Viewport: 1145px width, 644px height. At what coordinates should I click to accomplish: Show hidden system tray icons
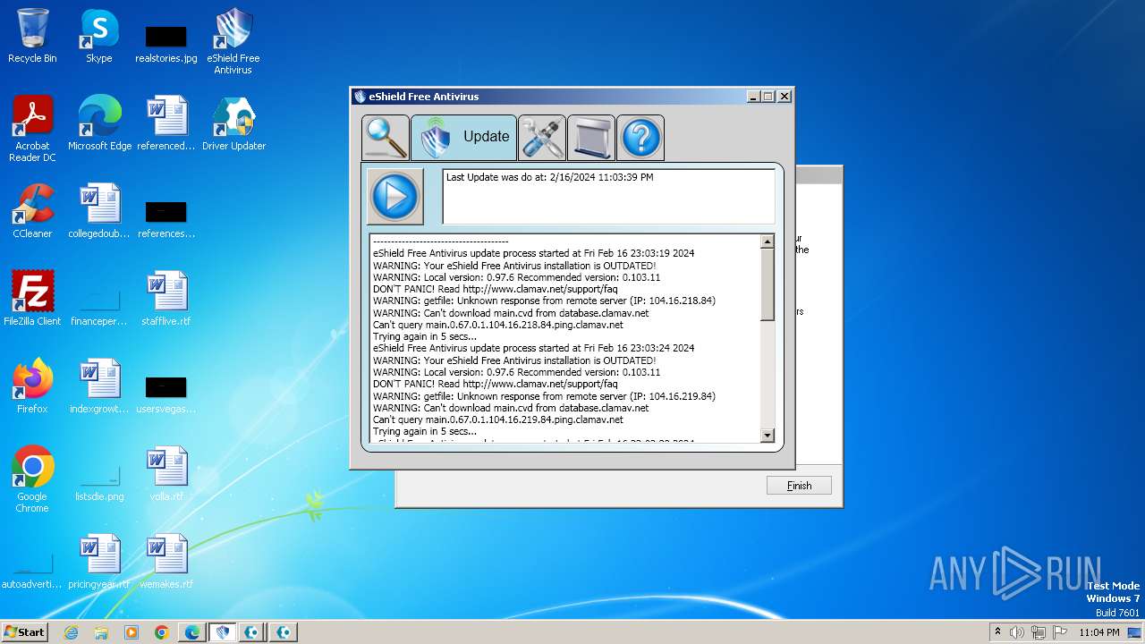(x=997, y=631)
